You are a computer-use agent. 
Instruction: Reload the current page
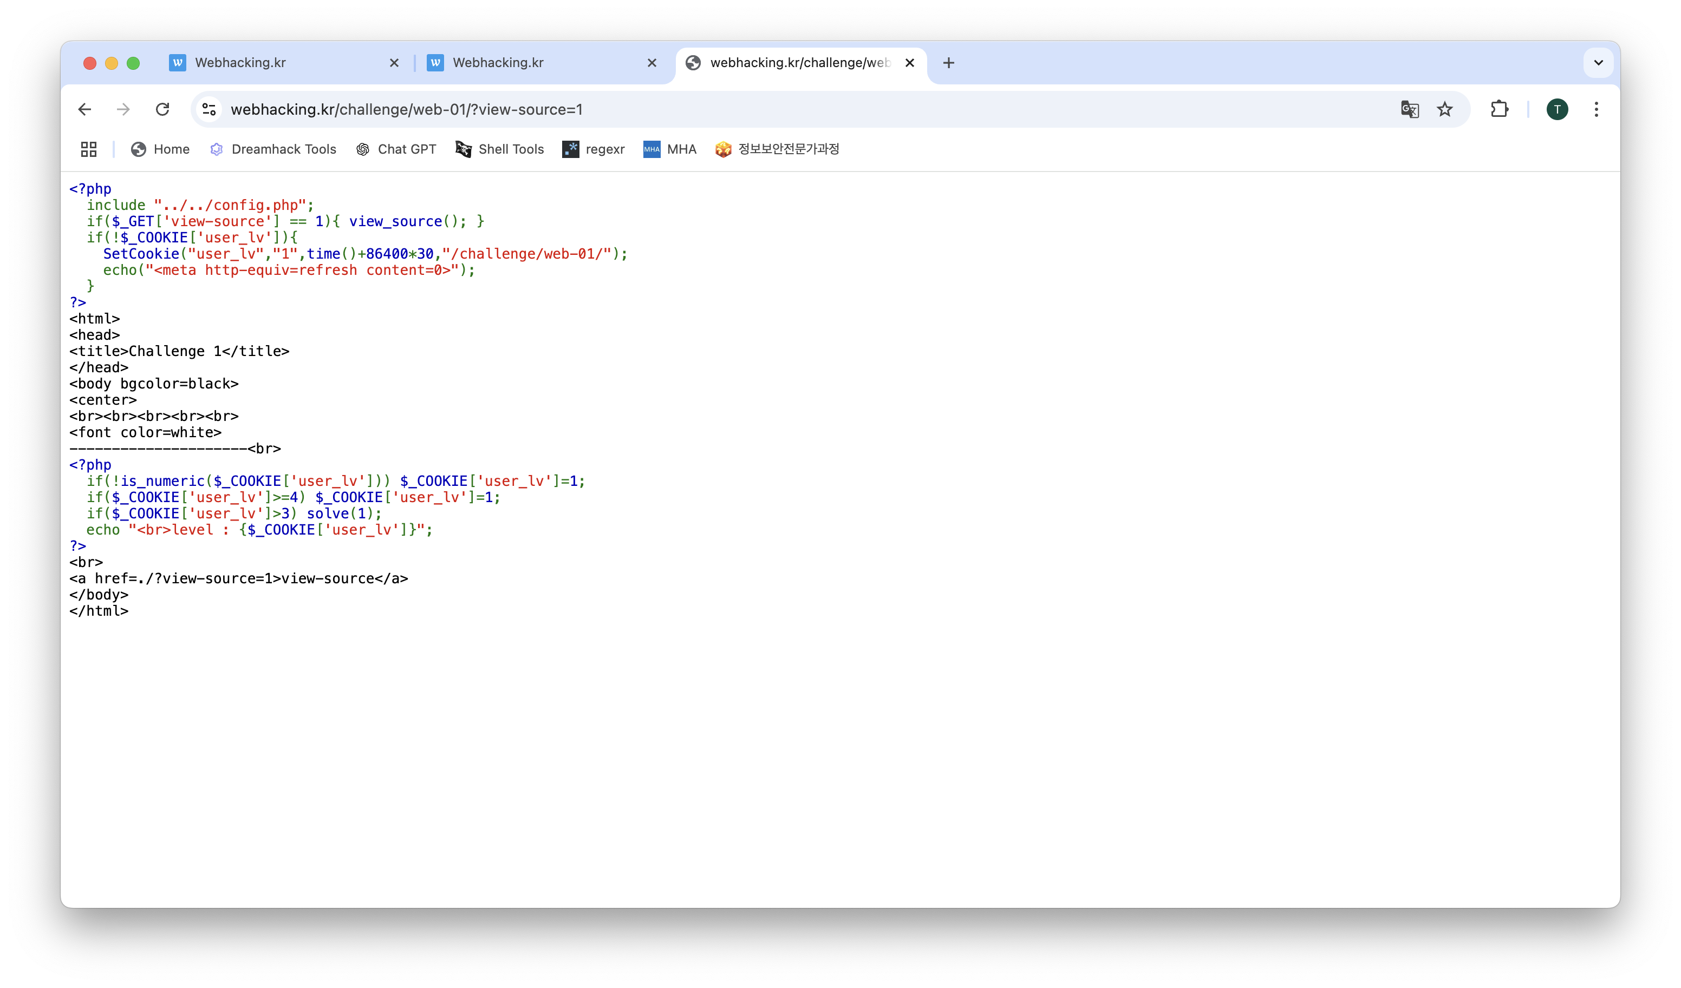click(x=163, y=109)
